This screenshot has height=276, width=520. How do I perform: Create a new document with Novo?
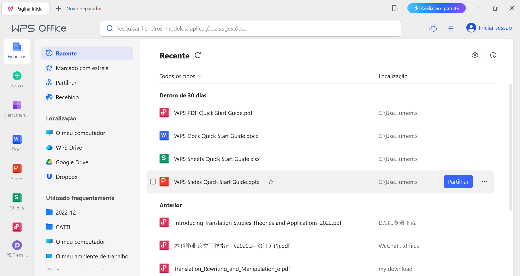[x=17, y=80]
